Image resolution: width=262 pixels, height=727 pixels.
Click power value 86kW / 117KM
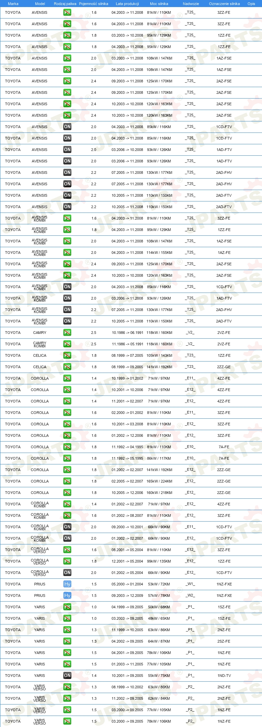coord(159,458)
